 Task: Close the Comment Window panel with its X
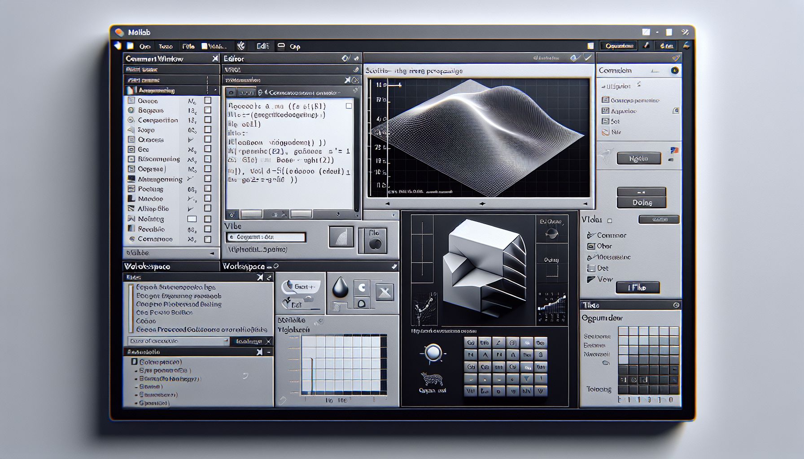tap(215, 58)
